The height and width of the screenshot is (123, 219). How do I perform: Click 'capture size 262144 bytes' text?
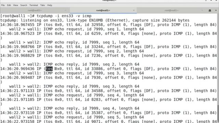coord(161,20)
